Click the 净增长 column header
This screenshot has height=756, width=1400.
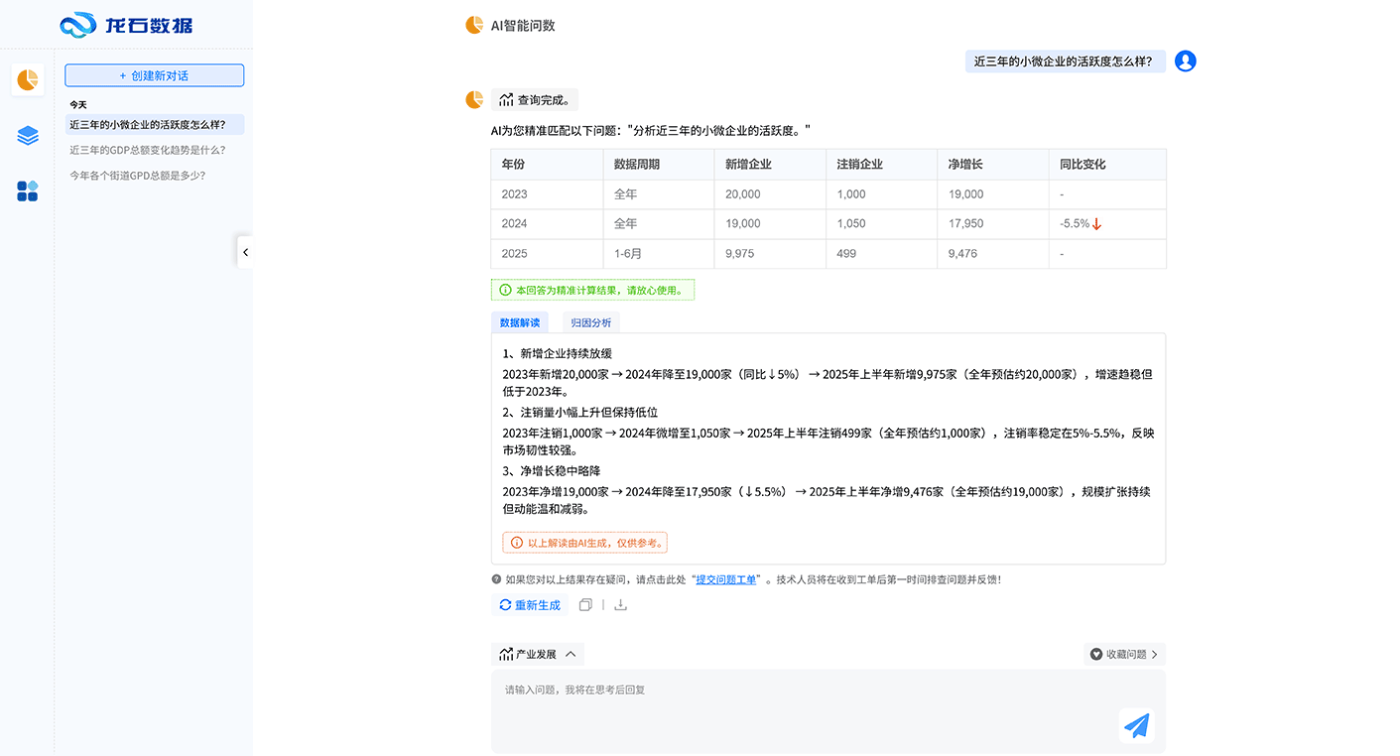click(993, 165)
